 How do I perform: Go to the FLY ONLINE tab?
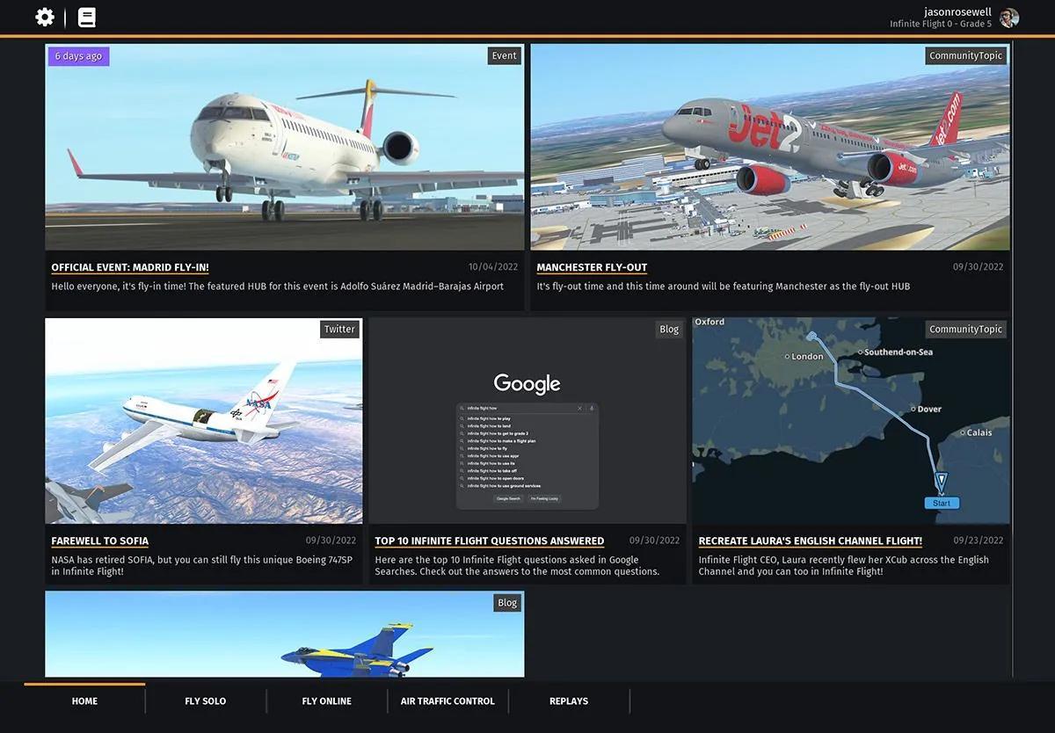pyautogui.click(x=327, y=701)
